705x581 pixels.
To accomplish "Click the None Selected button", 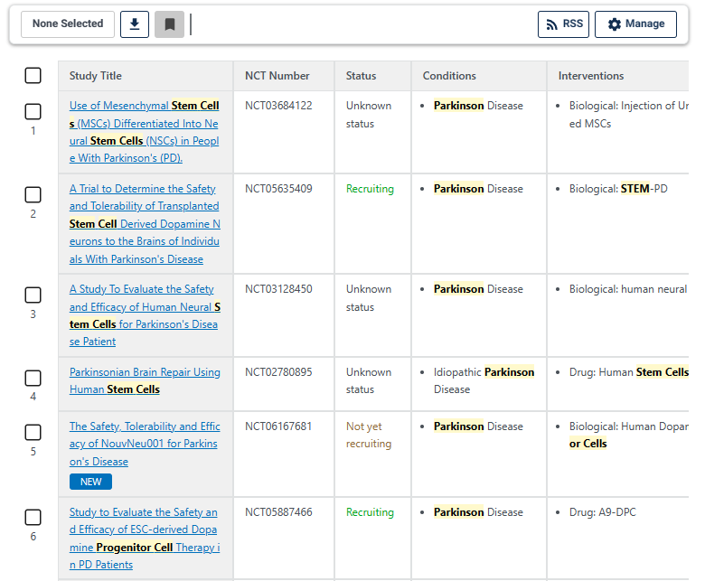I will pos(68,24).
